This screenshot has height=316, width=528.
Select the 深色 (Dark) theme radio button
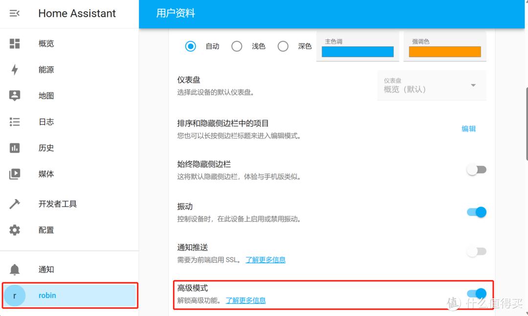(283, 46)
